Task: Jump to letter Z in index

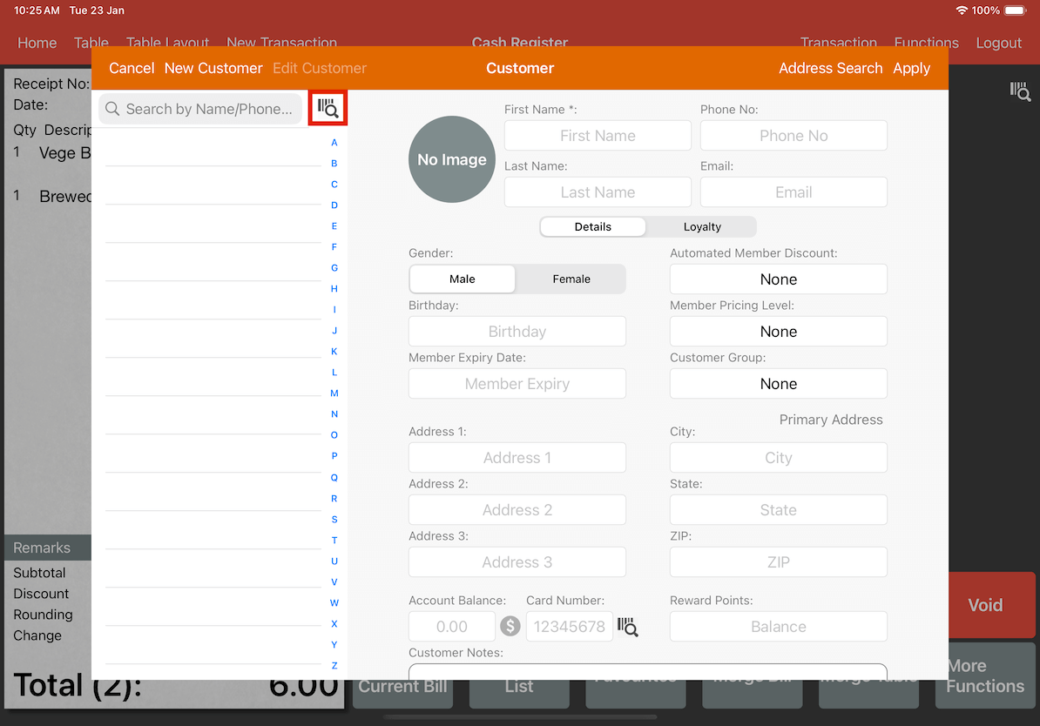Action: [334, 666]
